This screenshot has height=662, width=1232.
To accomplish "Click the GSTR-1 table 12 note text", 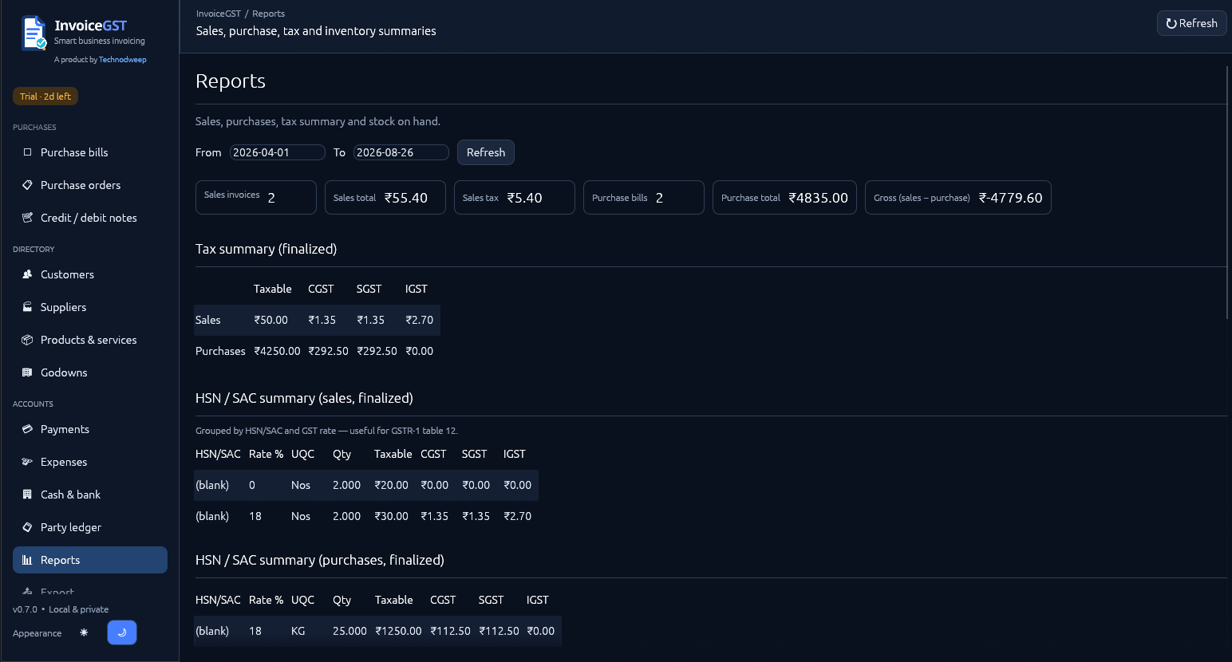I will click(326, 431).
